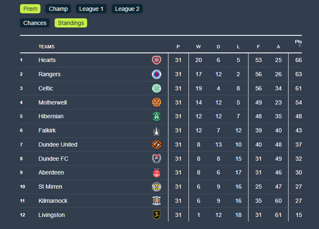This screenshot has width=319, height=229.
Task: Click the St Mirren crest icon
Action: coord(156,187)
